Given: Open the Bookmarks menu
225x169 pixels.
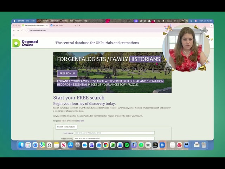Looking at the screenshot, I should [x=55, y=21].
